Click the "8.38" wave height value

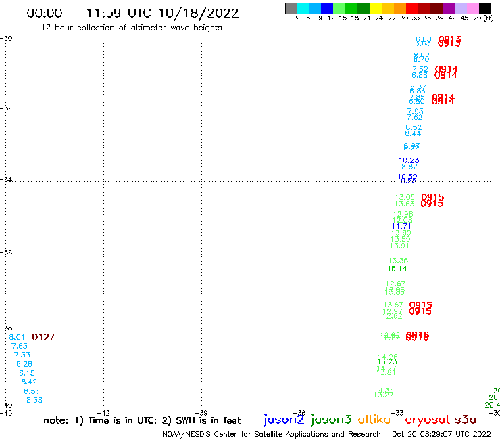(x=34, y=400)
